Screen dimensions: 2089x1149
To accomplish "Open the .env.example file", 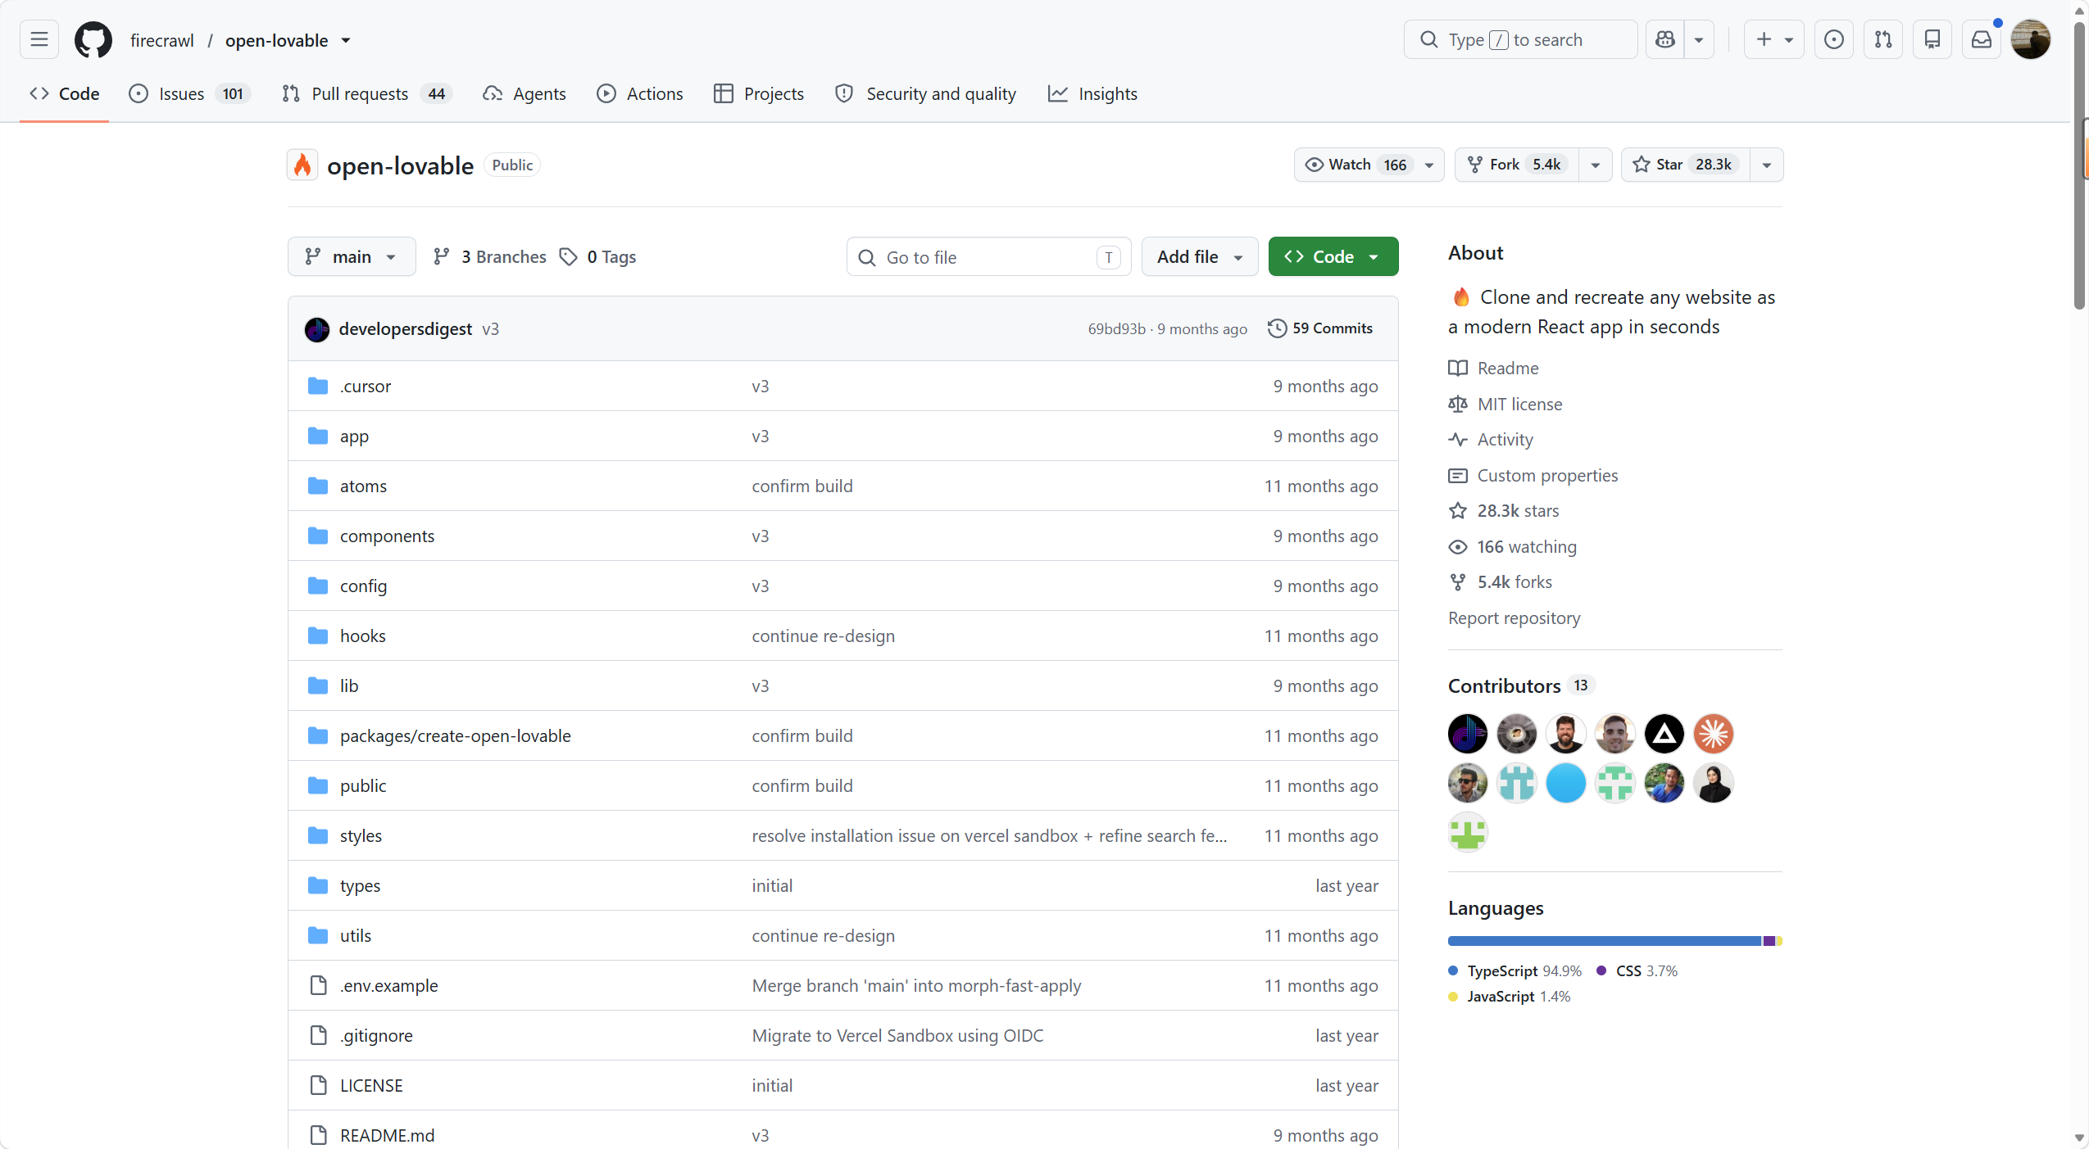I will point(389,986).
